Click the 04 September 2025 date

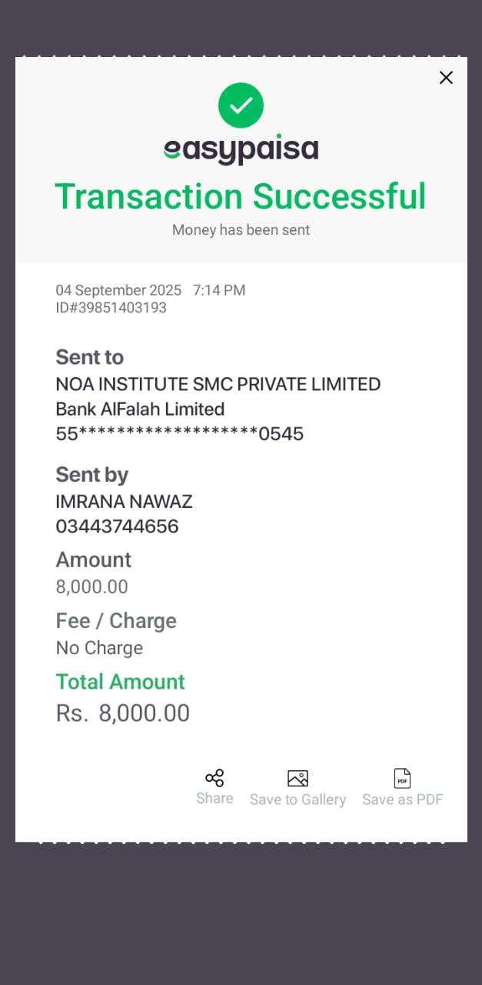[x=118, y=290]
